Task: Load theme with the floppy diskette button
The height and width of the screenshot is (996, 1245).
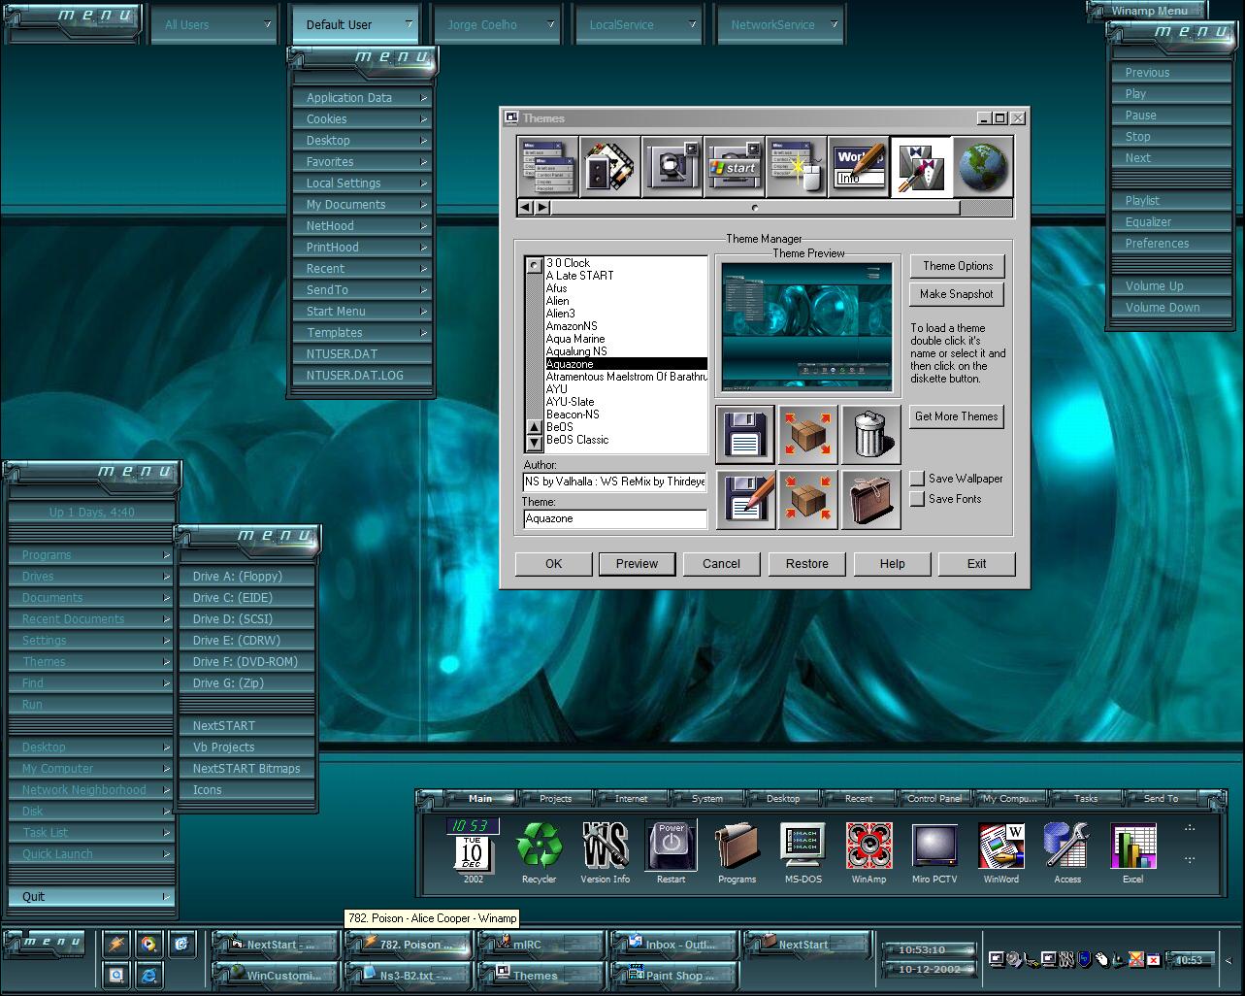Action: [745, 434]
